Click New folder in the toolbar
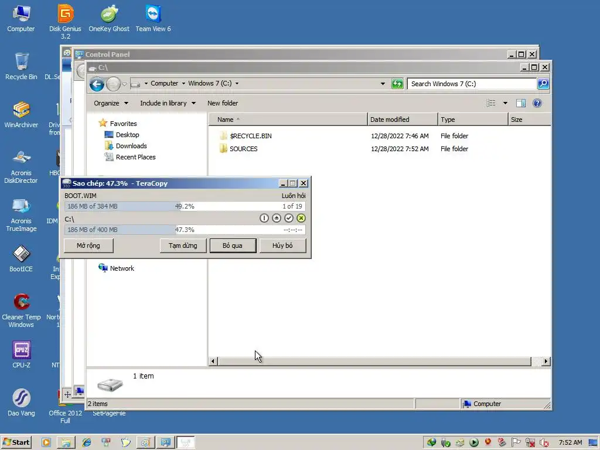This screenshot has height=450, width=600. [223, 103]
